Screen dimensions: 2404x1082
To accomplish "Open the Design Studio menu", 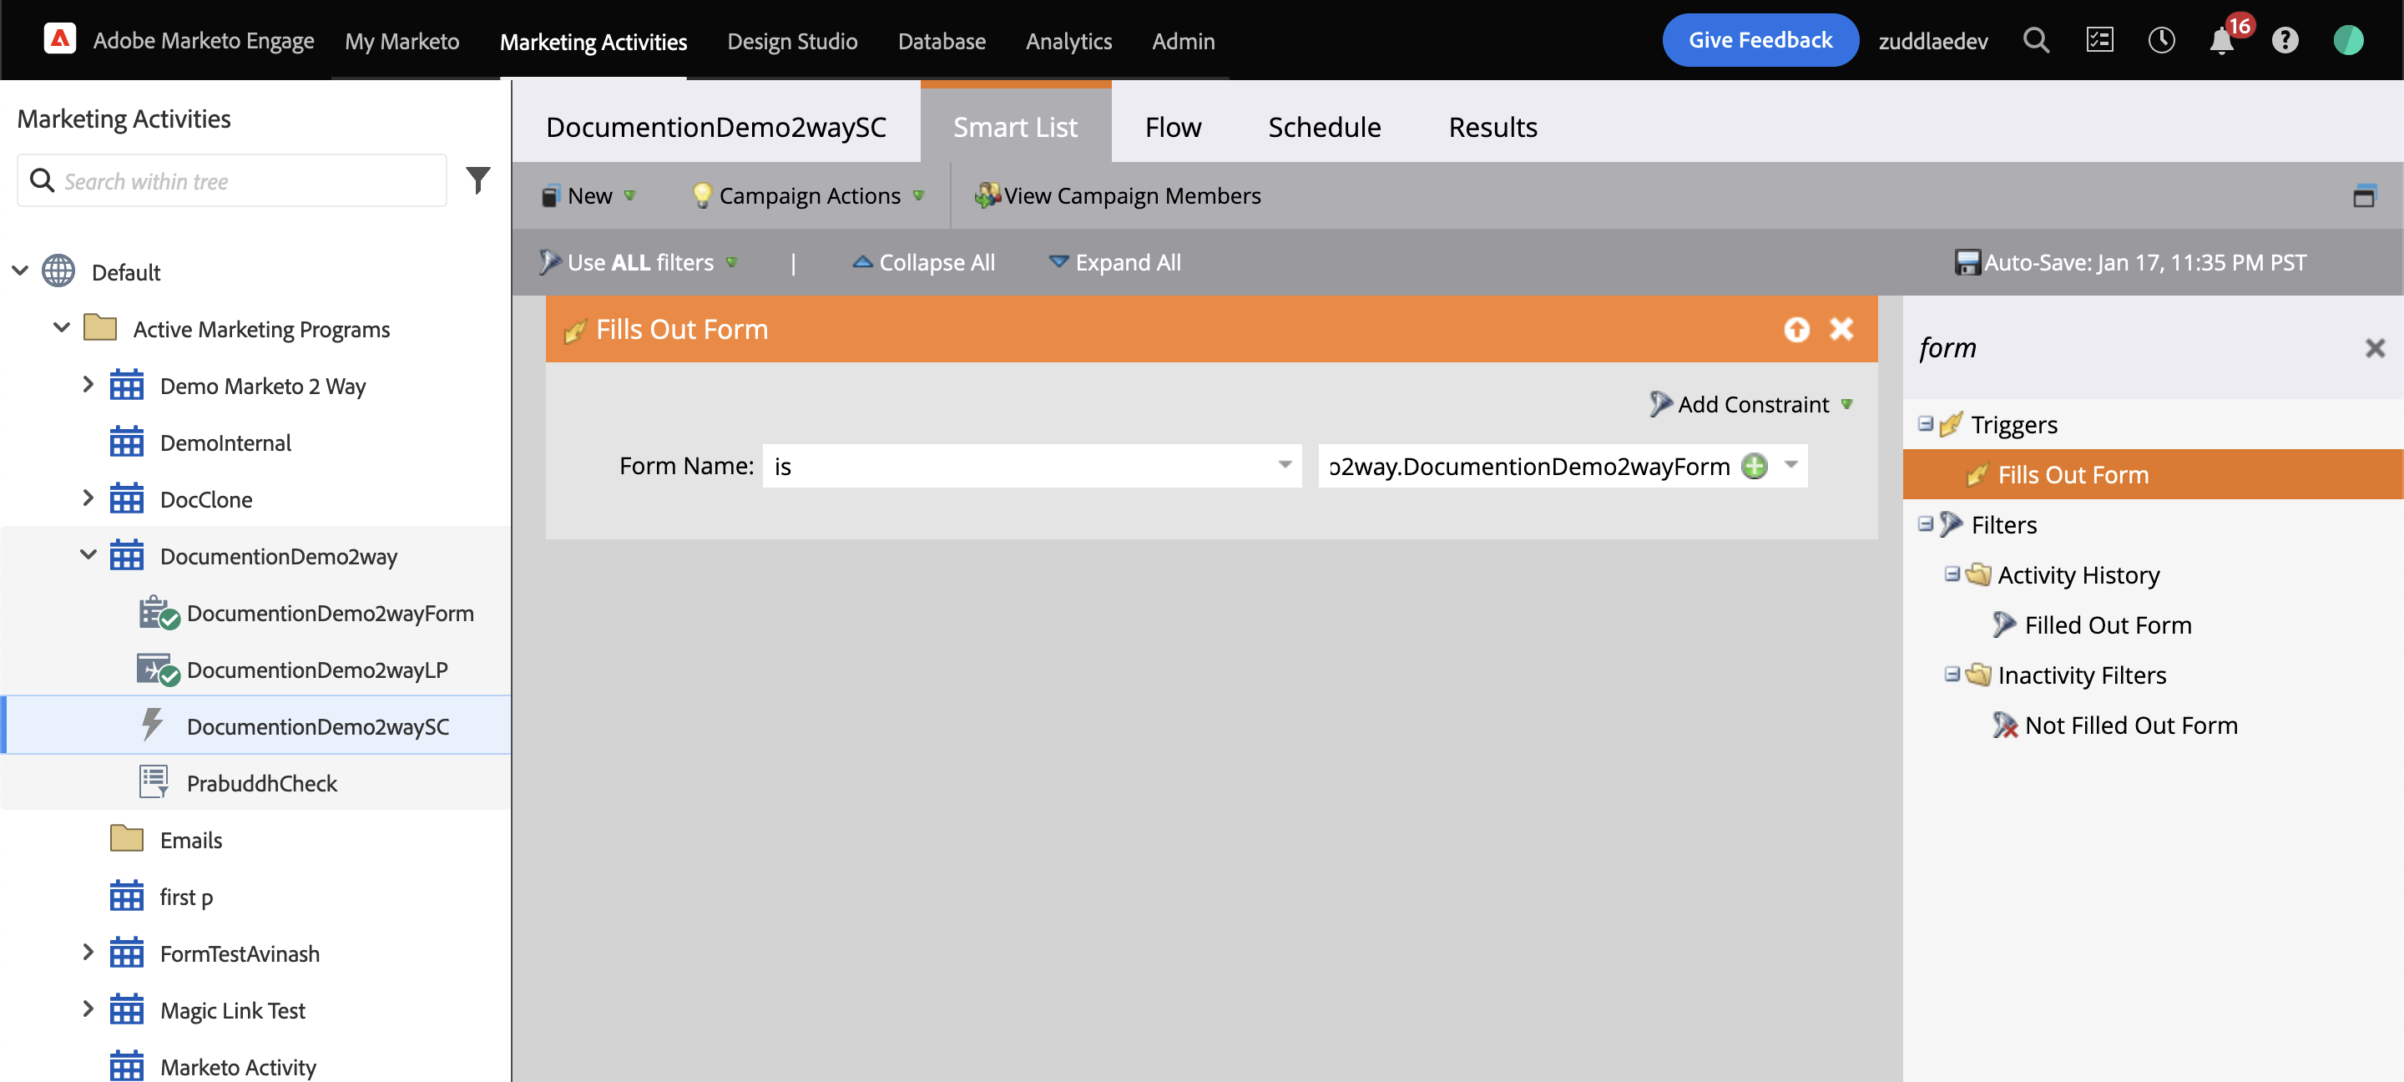I will (x=791, y=41).
